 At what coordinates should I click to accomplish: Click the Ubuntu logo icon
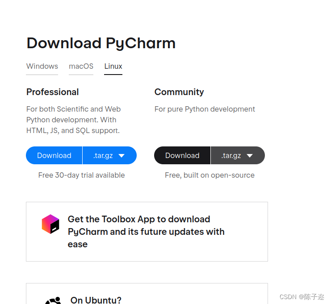coord(53,300)
